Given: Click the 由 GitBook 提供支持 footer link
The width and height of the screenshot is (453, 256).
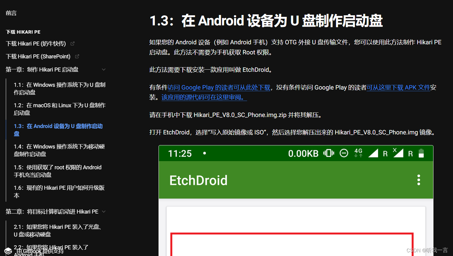Looking at the screenshot, I should coord(40,251).
